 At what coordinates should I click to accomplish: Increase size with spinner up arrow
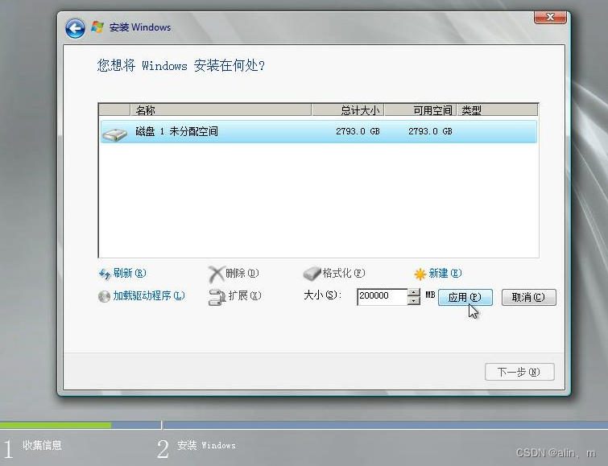point(414,293)
